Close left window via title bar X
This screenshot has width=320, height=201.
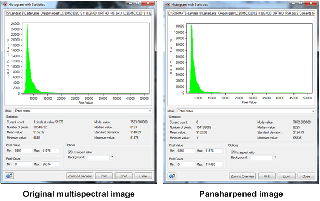148,3
